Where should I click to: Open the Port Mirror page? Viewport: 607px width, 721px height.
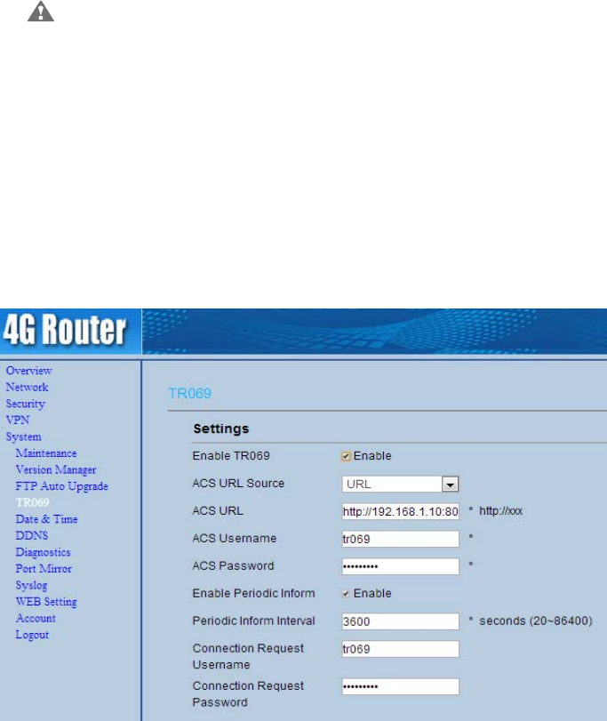coord(44,569)
